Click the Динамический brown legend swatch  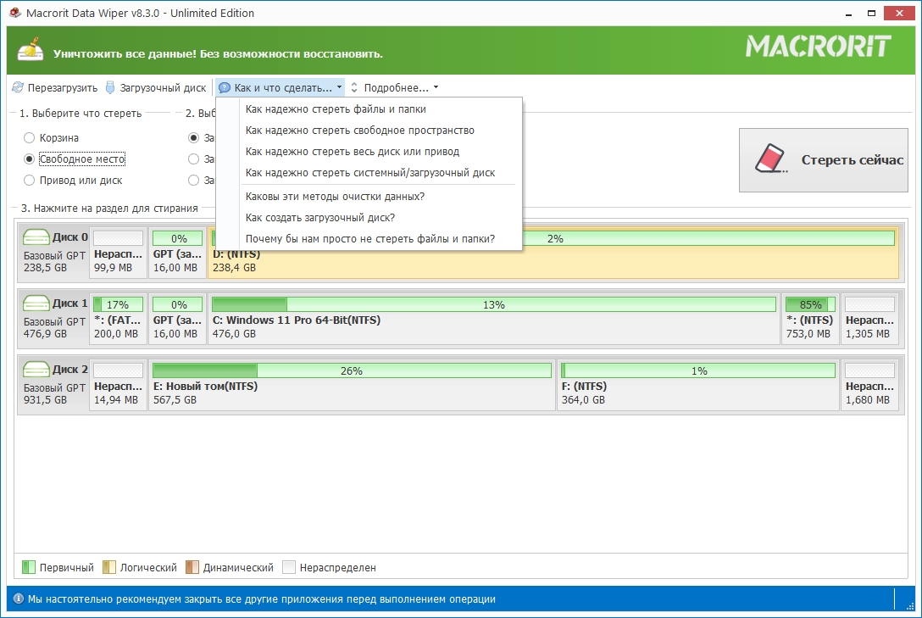(192, 567)
